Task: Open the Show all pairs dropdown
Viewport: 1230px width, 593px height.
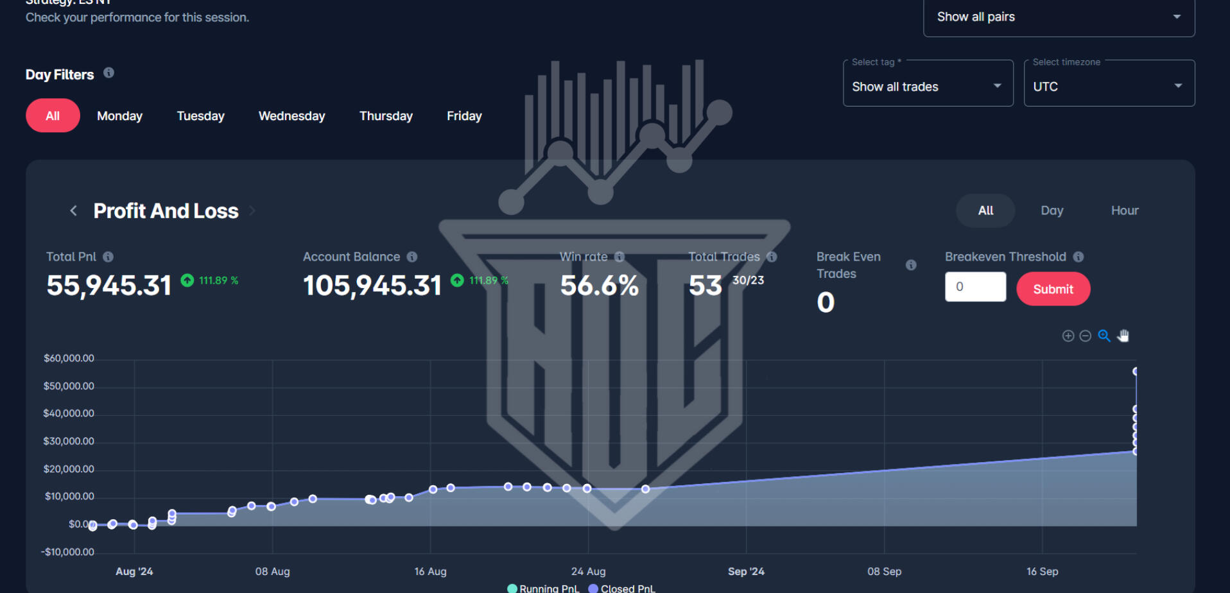Action: [1059, 17]
